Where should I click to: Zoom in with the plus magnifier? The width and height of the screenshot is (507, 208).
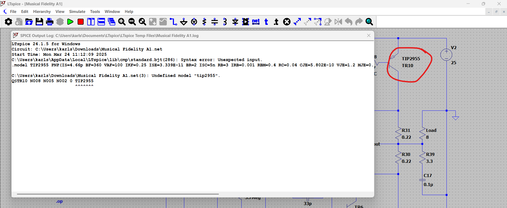(122, 22)
